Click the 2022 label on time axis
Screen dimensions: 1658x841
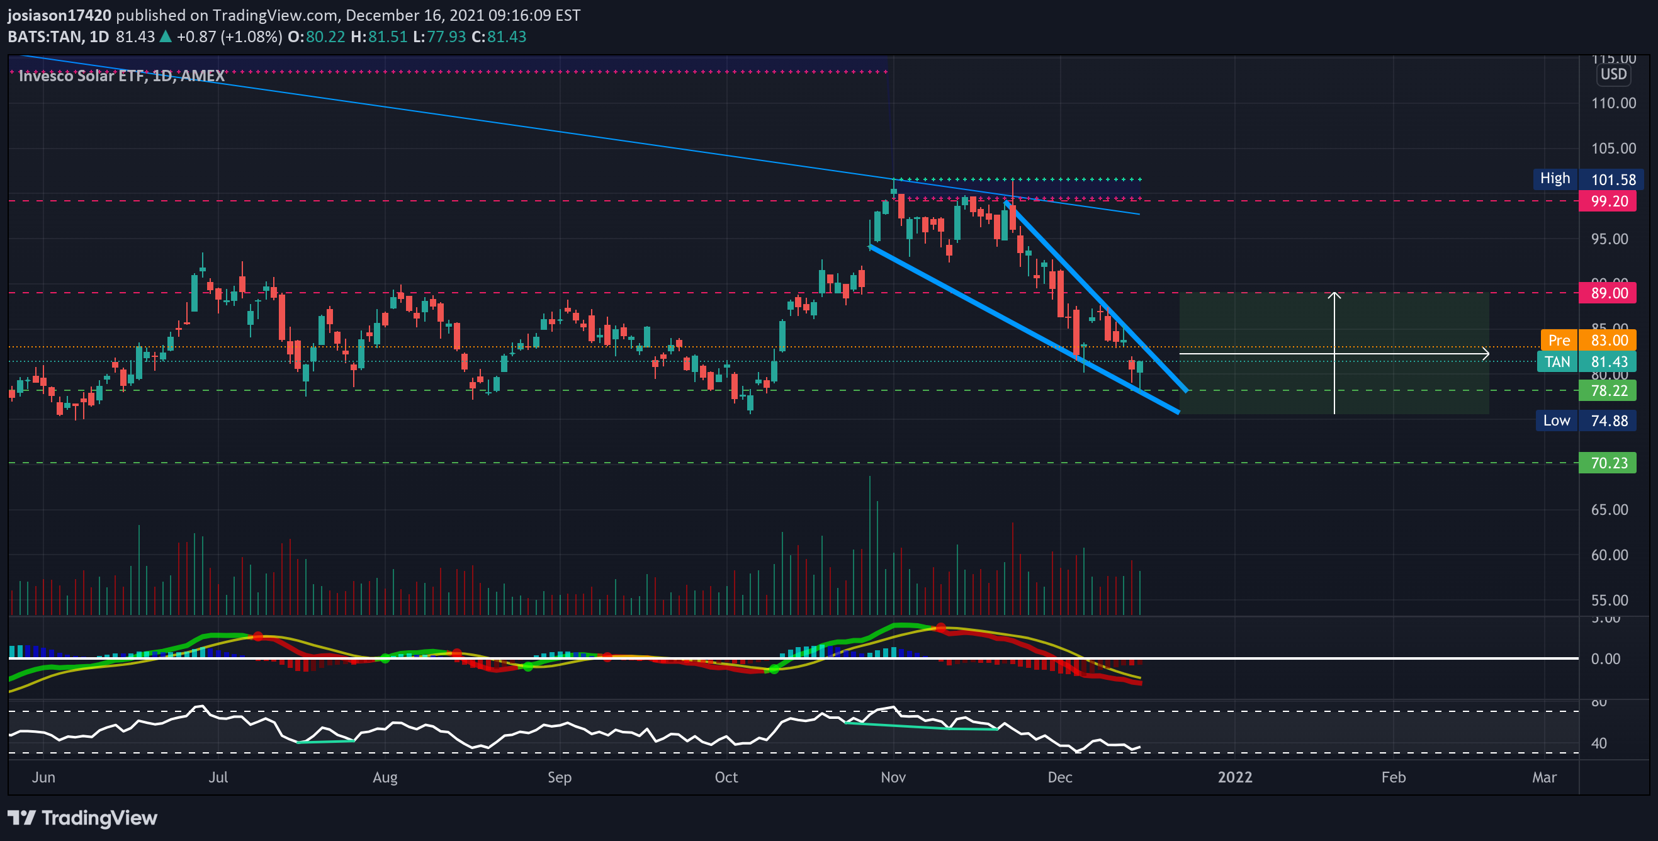[x=1235, y=777]
